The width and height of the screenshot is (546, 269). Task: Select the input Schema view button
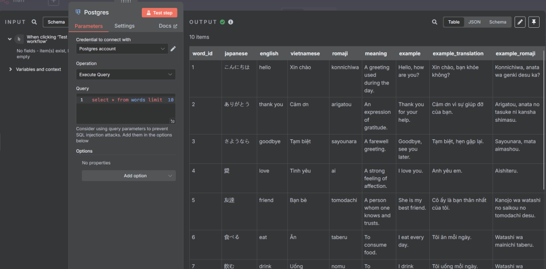55,22
